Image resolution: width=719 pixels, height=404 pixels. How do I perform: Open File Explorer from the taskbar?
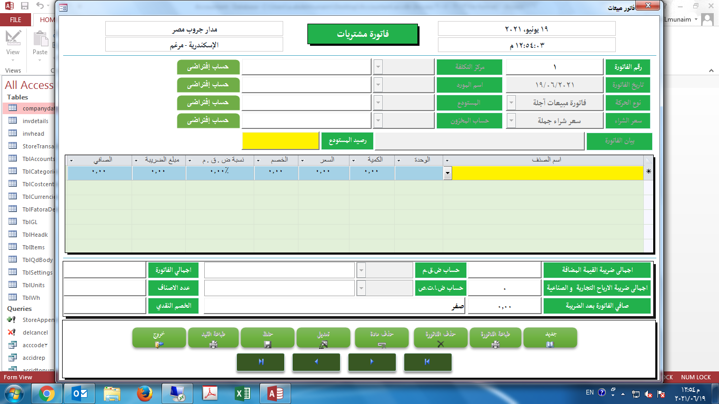point(112,393)
